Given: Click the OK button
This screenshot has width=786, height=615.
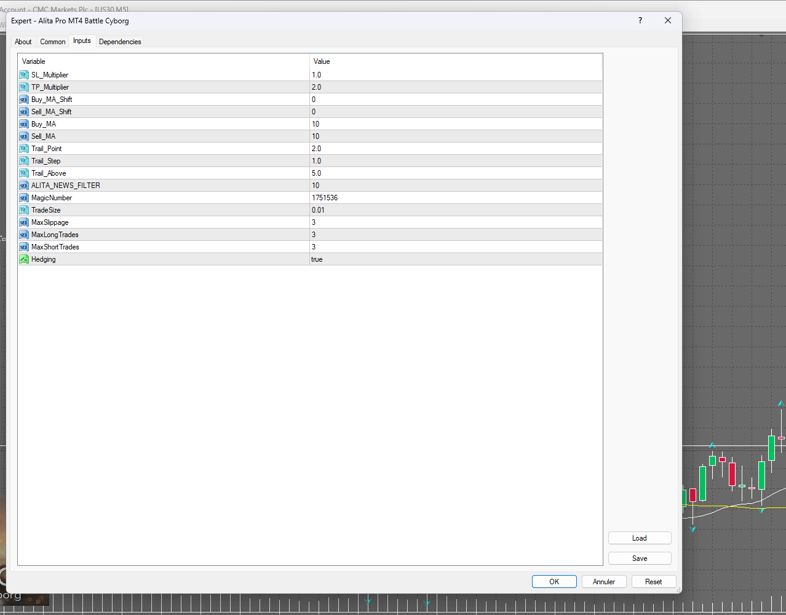Looking at the screenshot, I should click(x=554, y=582).
